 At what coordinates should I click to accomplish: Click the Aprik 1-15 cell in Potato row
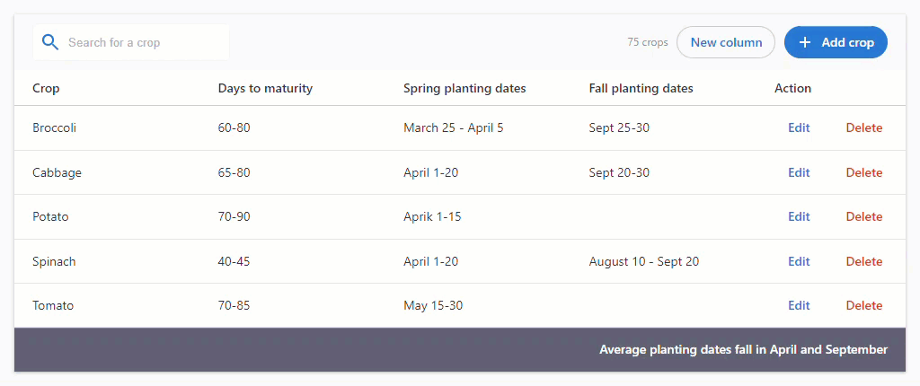tap(432, 216)
